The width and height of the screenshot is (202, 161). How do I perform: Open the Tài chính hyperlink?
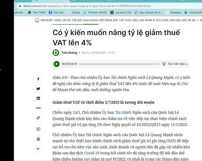(x=123, y=112)
